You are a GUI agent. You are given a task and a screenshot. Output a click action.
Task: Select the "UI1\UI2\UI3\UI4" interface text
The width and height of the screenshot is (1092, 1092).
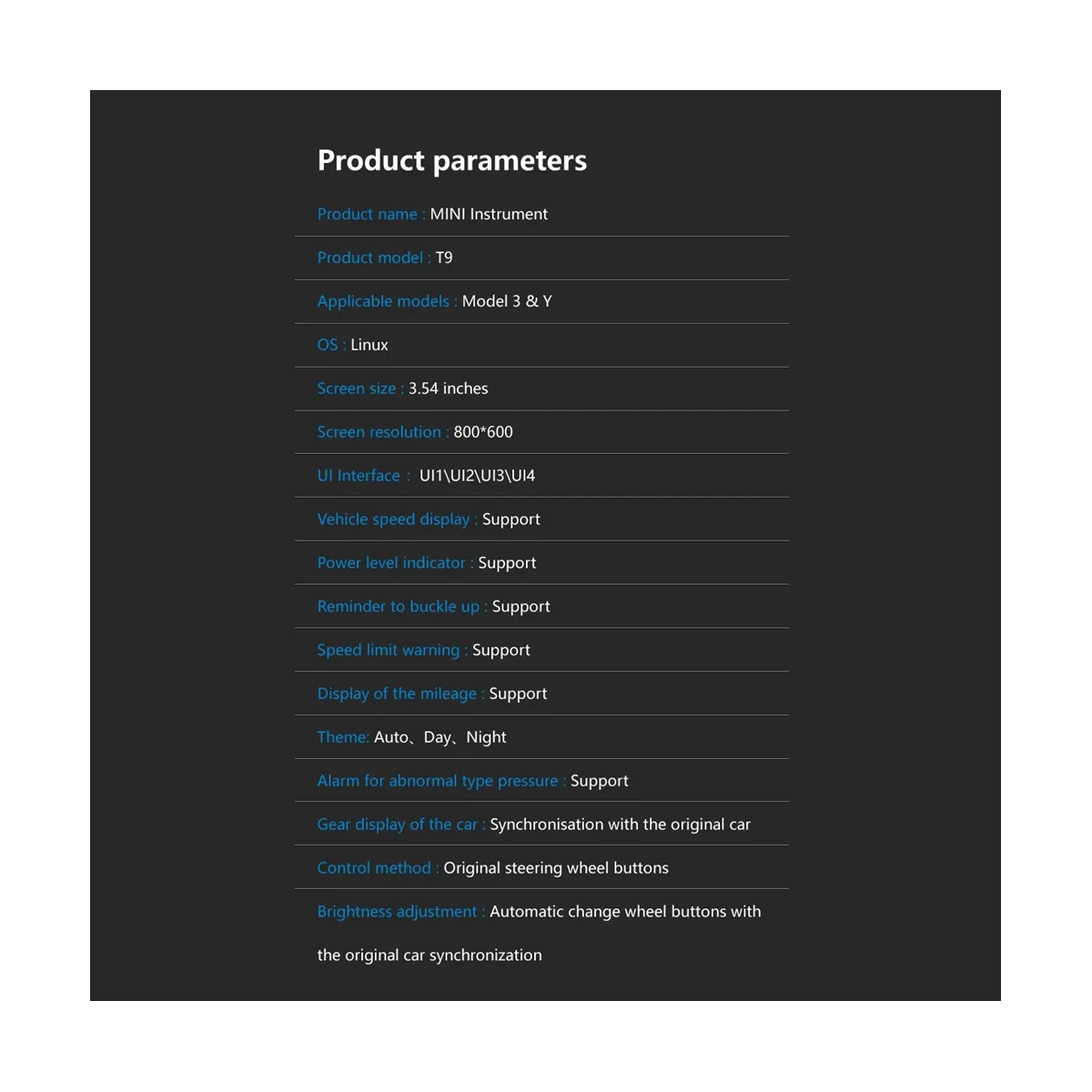(x=477, y=476)
